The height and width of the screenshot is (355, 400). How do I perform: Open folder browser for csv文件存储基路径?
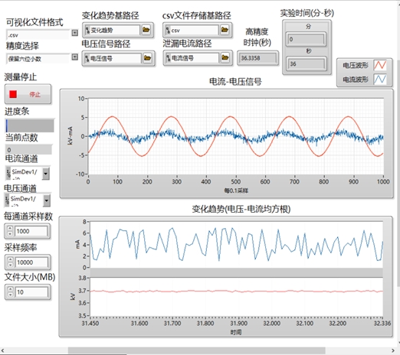(225, 30)
